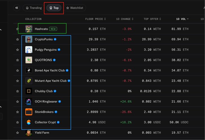Click the COLLECTION column header
This screenshot has width=205, height=140.
33,19
